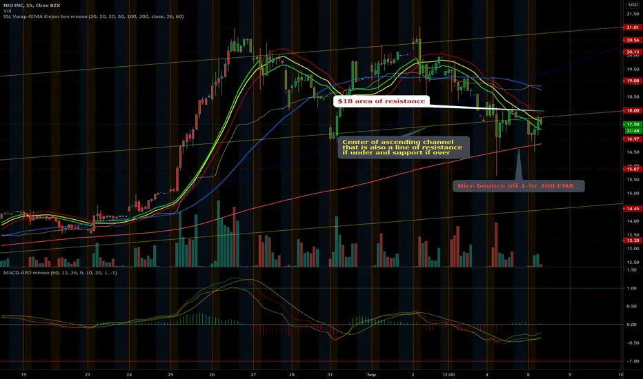Click the 16.50 price axis value
Image resolution: width=643 pixels, height=379 pixels.
[x=633, y=152]
